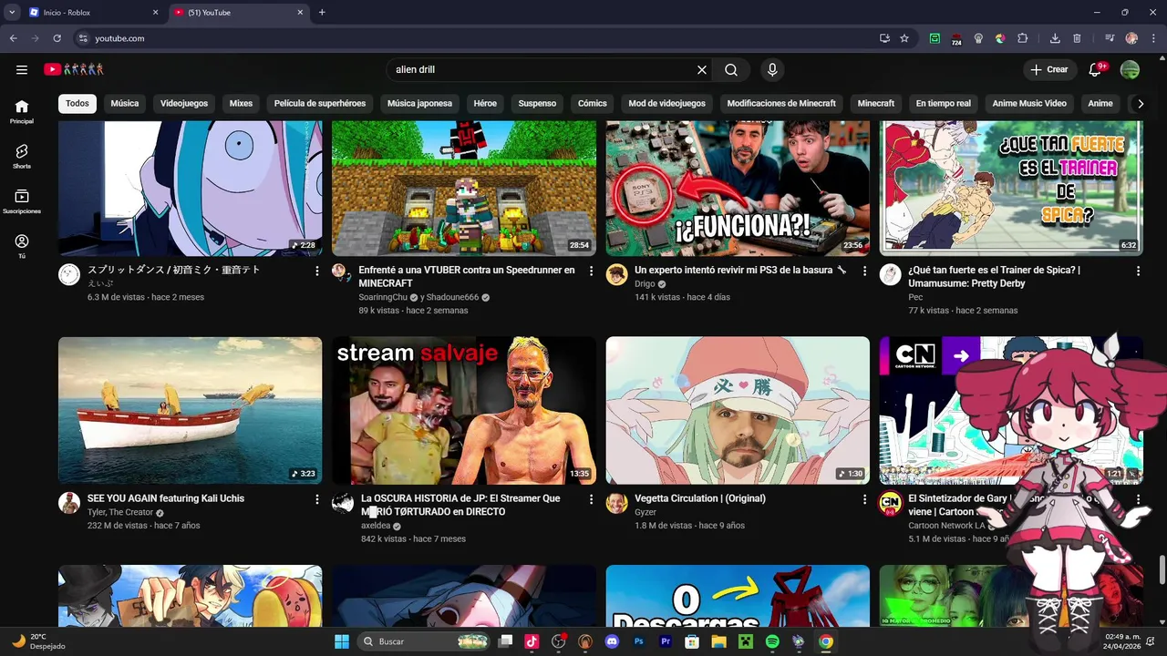This screenshot has width=1167, height=656.
Task: Open the YouTube notifications bell
Action: (x=1095, y=69)
